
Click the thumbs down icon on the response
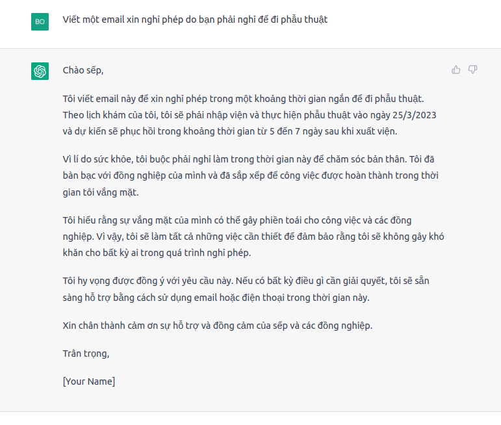click(473, 70)
